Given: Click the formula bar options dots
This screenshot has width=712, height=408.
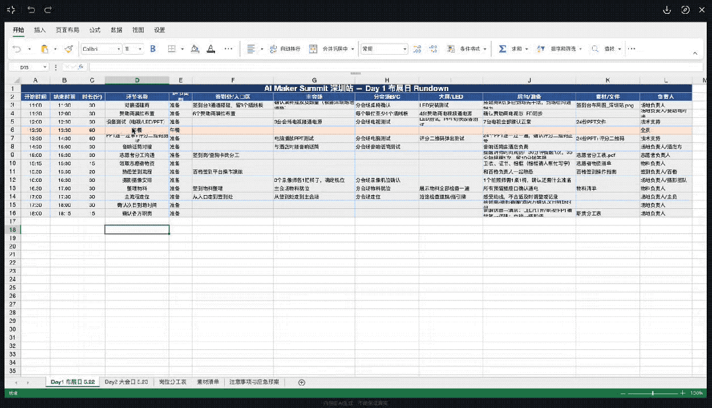Looking at the screenshot, I should tap(56, 67).
